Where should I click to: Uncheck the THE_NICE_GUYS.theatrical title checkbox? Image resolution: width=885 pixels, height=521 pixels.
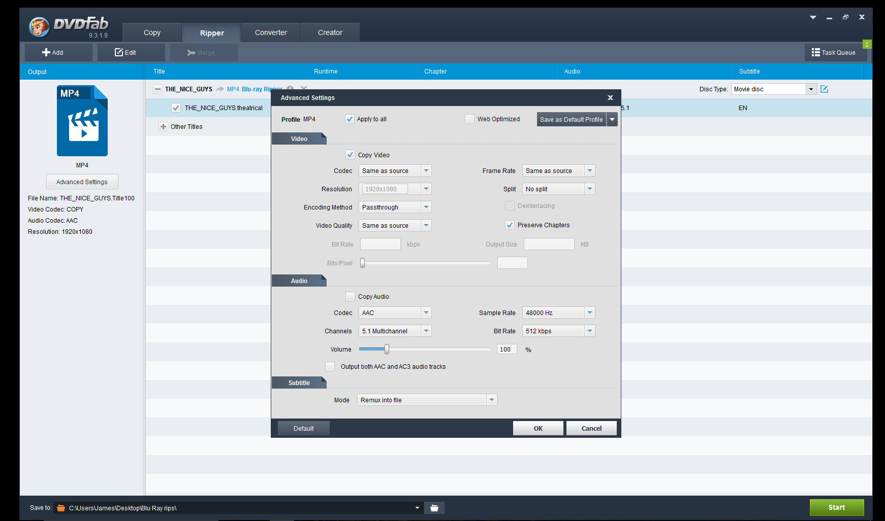(176, 108)
